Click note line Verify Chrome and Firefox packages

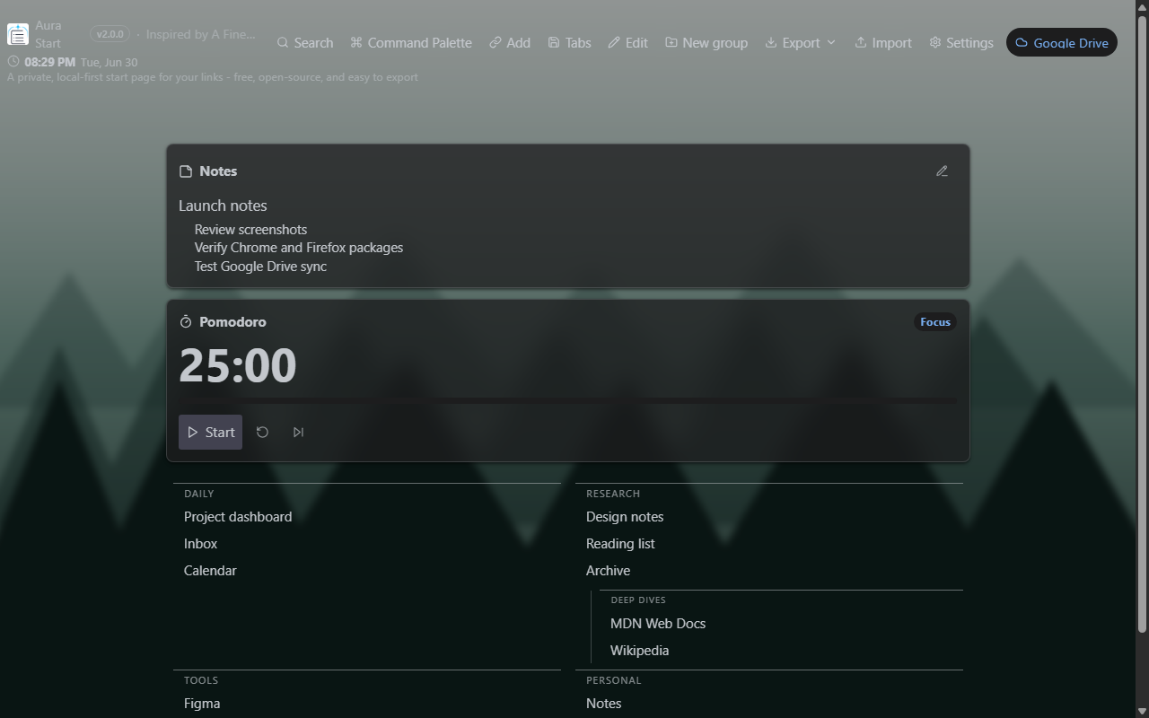(299, 248)
